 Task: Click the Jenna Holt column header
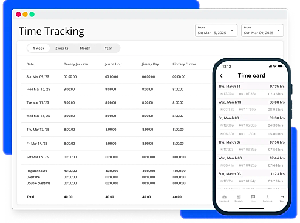[114, 64]
